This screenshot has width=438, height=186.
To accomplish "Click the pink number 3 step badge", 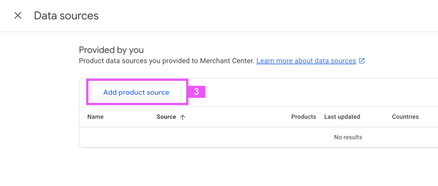I will (x=196, y=92).
